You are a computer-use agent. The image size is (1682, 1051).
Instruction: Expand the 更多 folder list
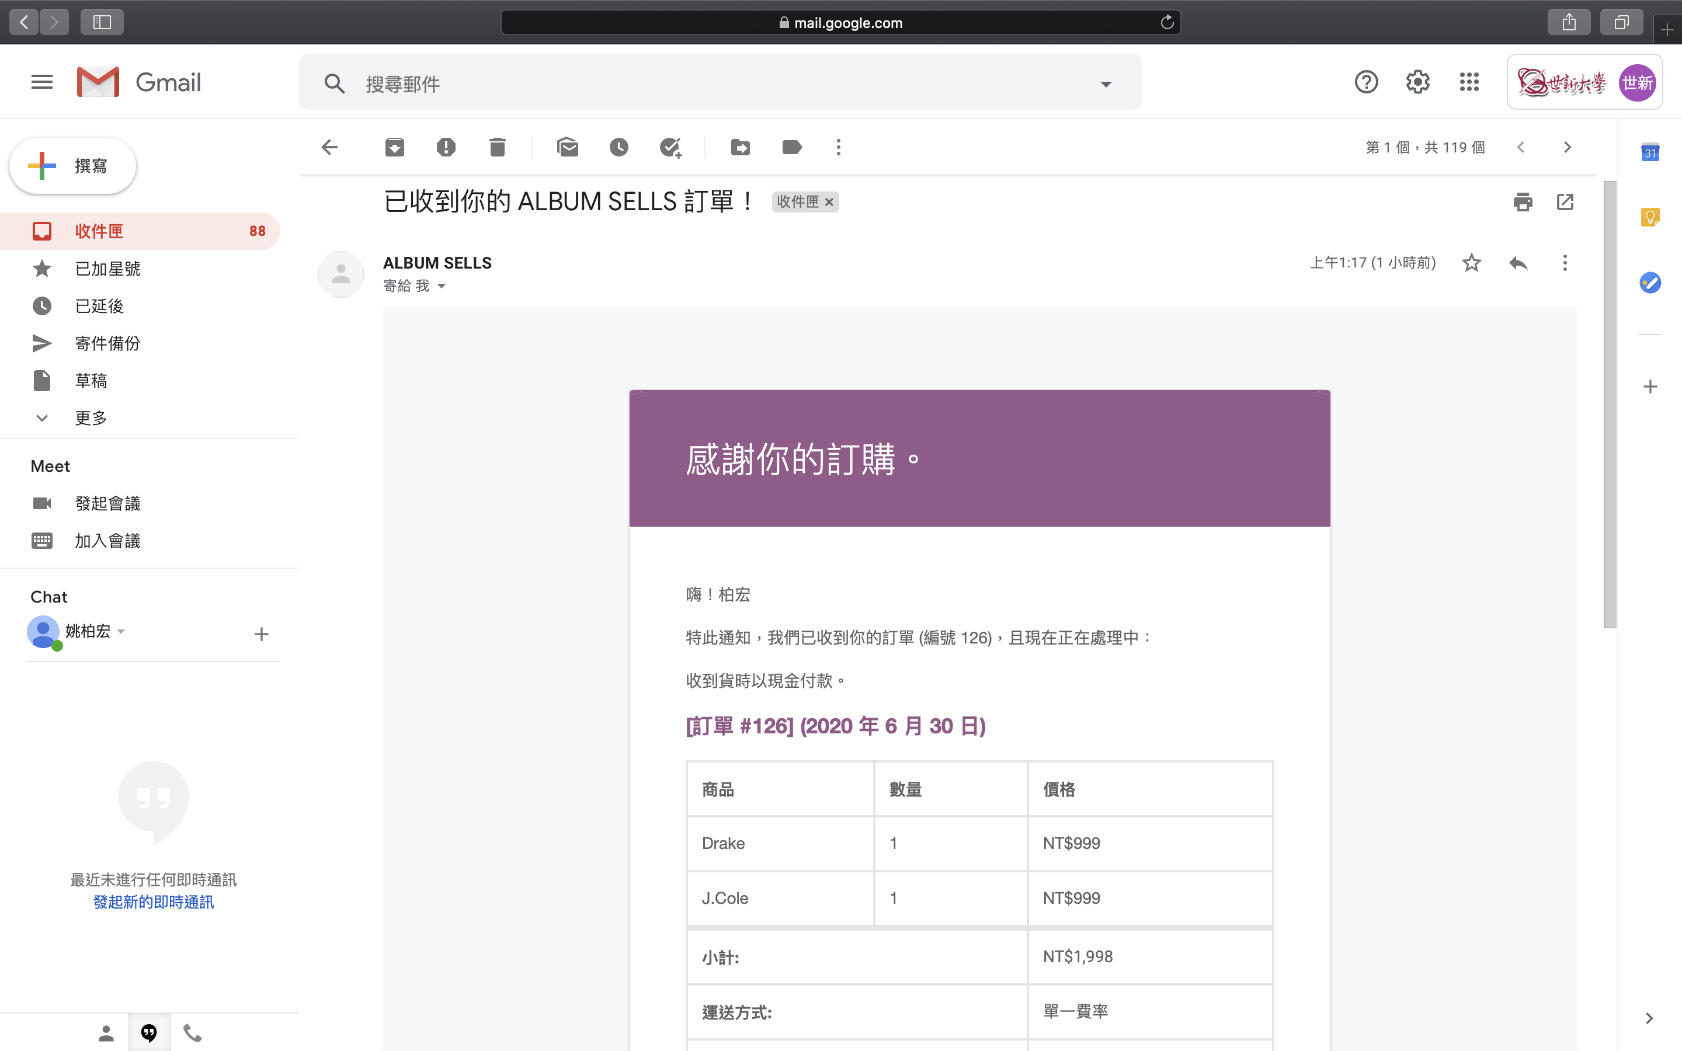click(x=91, y=417)
